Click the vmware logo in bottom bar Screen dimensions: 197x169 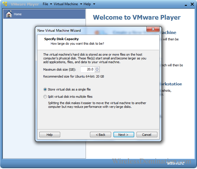point(175,163)
